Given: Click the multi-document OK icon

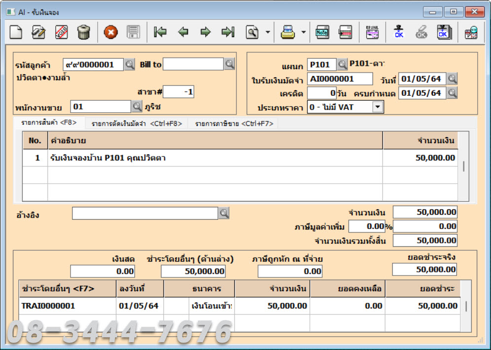Looking at the screenshot, I should pyautogui.click(x=444, y=32).
